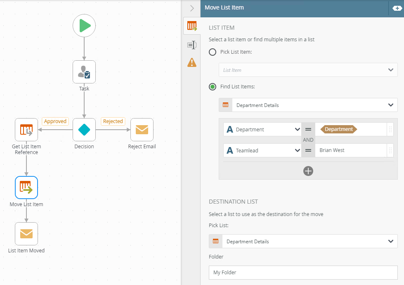The image size is (404, 285).
Task: Click the add filter plus icon
Action: [308, 171]
